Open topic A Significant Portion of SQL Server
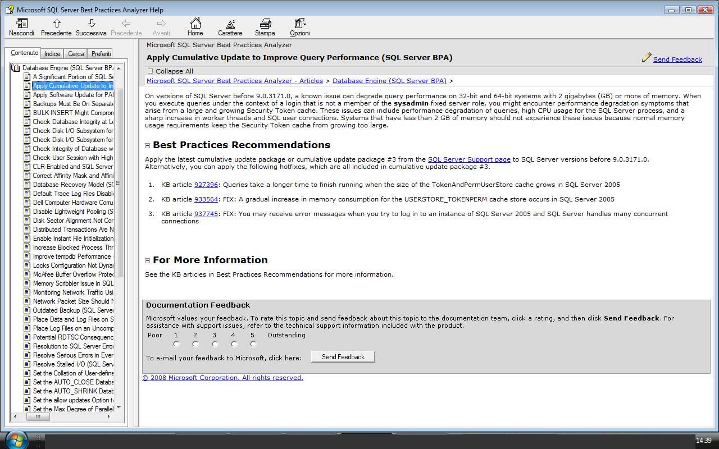The image size is (719, 449). tap(73, 77)
